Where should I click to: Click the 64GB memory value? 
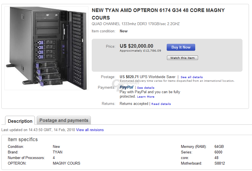pos(219,146)
